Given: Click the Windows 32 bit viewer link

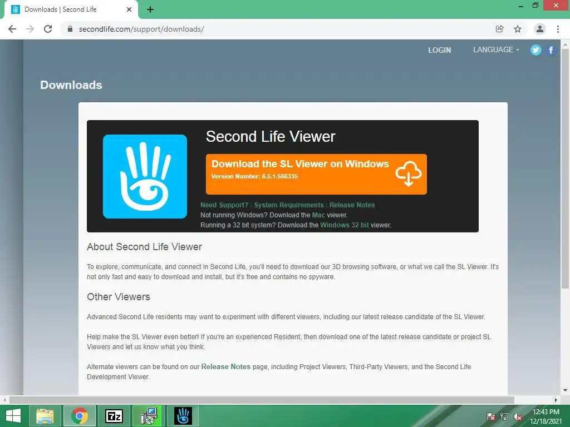Looking at the screenshot, I should click(x=344, y=225).
